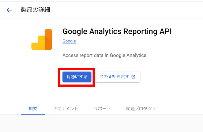The image size is (203, 132).
Task: Go back using the blue arrow
Action: (9, 10)
